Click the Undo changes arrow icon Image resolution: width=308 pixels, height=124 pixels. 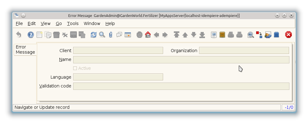click(19, 35)
